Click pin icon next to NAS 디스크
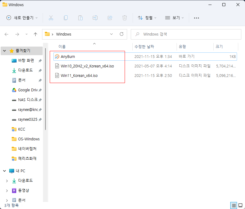This screenshot has width=245, height=209. coord(40,100)
